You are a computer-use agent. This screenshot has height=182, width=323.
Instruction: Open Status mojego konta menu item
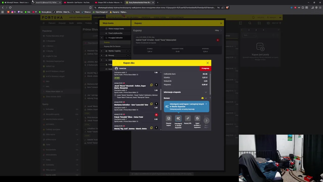pos(115,29)
